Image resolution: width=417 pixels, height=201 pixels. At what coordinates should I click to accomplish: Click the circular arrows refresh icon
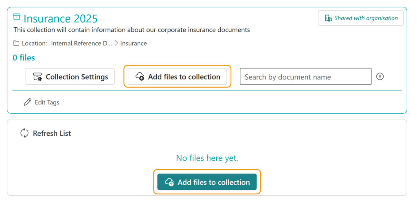coord(24,133)
